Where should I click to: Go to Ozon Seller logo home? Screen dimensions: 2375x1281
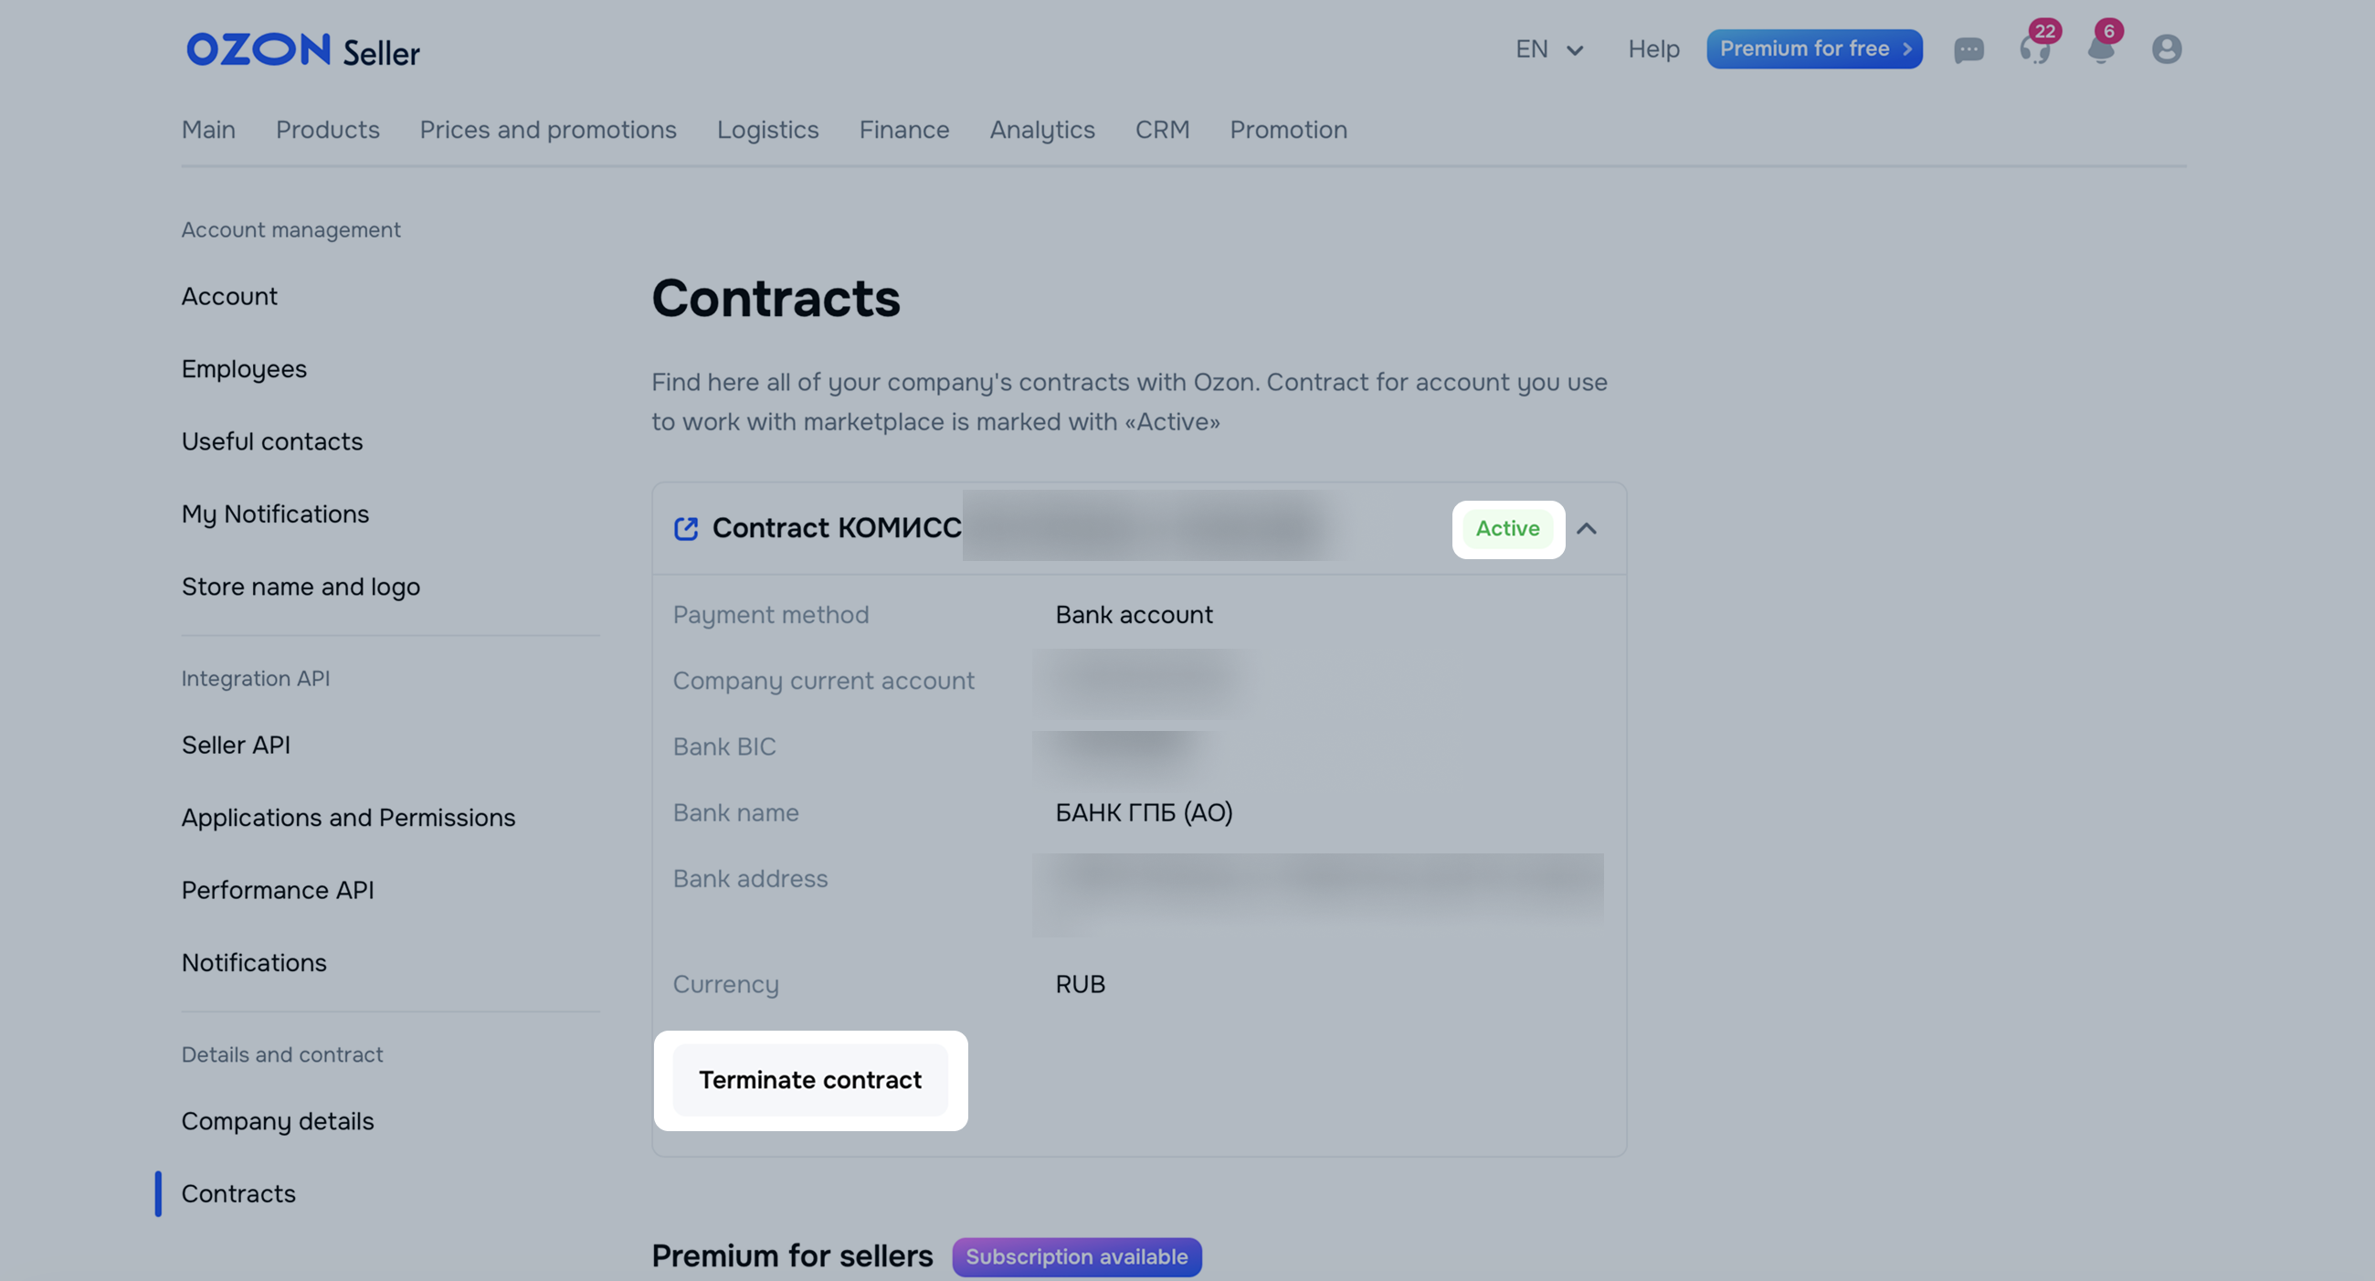coord(302,51)
